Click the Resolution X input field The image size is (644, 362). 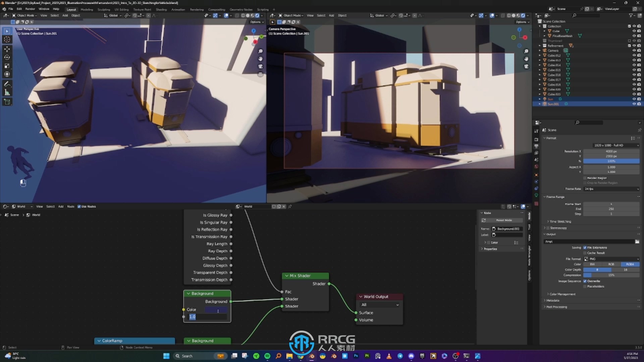pos(611,151)
